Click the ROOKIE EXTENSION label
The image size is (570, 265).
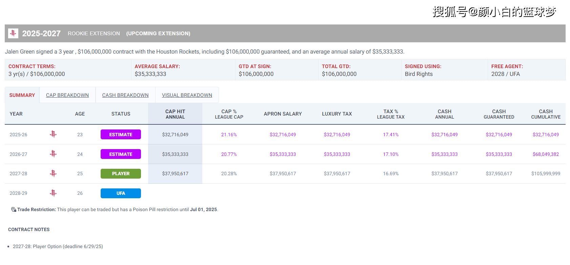tap(94, 33)
